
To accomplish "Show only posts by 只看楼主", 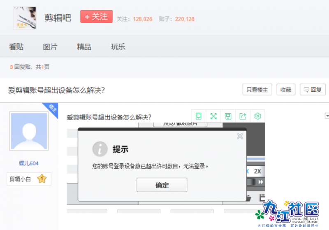I will (257, 90).
